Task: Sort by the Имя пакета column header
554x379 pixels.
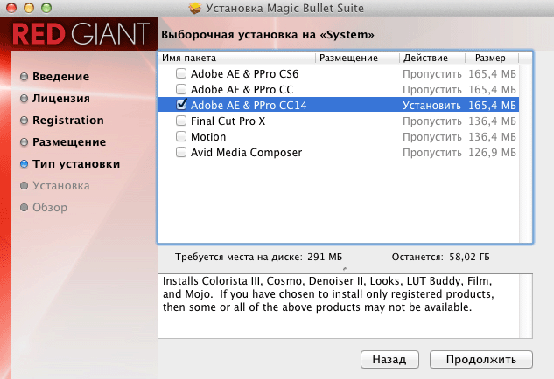Action: [236, 58]
